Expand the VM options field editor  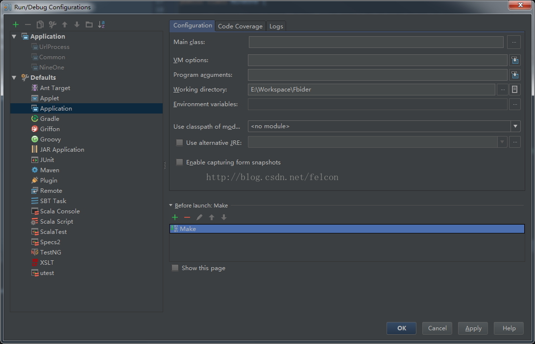(515, 60)
